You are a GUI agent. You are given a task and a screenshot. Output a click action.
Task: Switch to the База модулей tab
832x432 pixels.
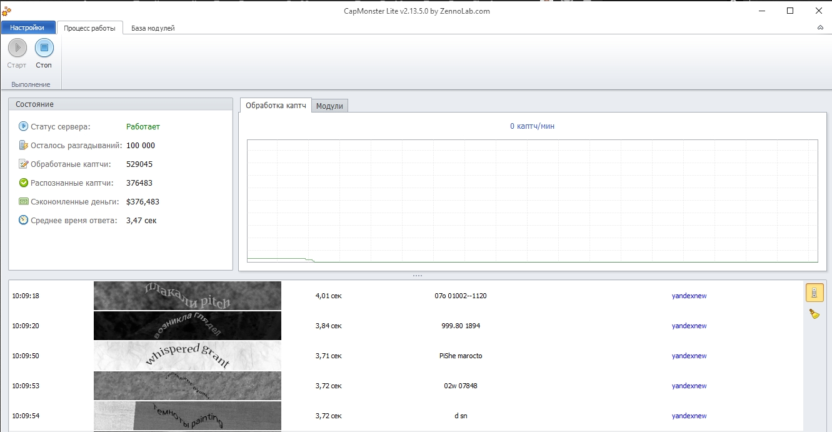[153, 28]
